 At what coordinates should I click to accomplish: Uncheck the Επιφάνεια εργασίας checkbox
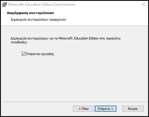pos(24,54)
